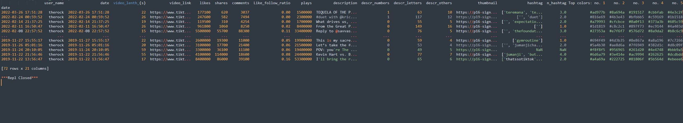Click description 'TEQUILA OF THE P...'
This screenshot has width=683, height=123.
[x=337, y=12]
